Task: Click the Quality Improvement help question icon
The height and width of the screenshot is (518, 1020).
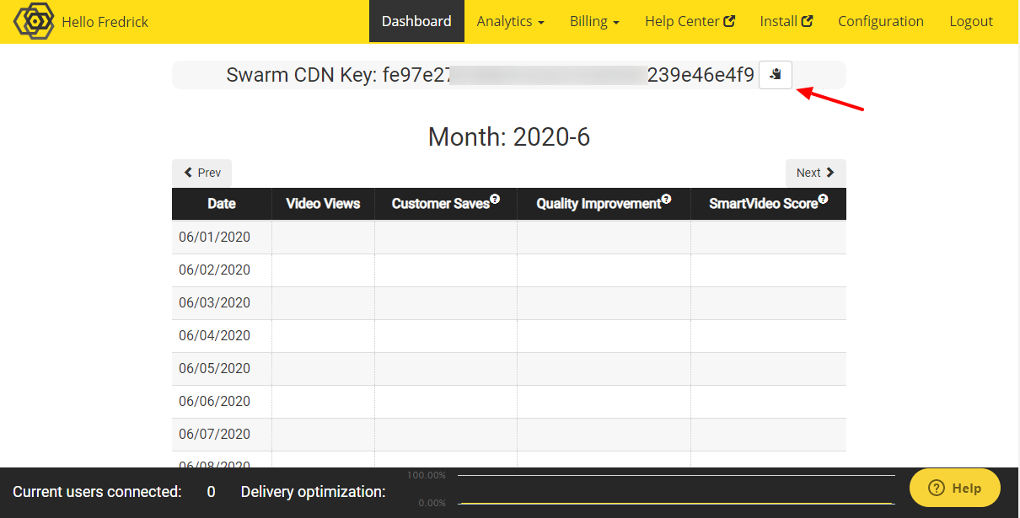Action: [x=666, y=200]
